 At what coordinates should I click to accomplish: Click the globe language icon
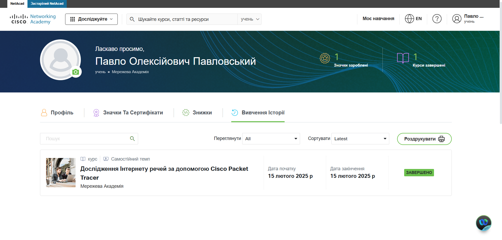pos(409,19)
